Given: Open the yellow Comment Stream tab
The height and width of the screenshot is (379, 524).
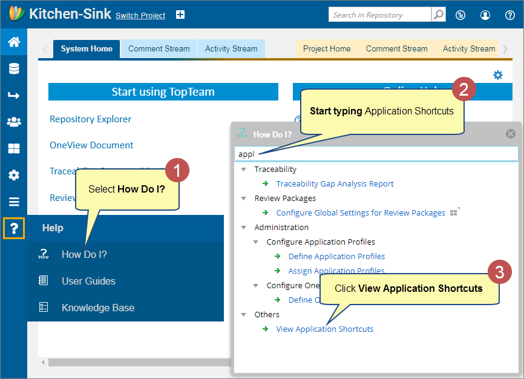Looking at the screenshot, I should [397, 49].
